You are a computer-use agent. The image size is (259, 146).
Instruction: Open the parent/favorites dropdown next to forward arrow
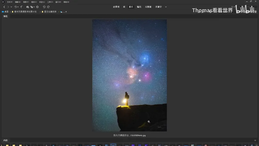[11, 7]
